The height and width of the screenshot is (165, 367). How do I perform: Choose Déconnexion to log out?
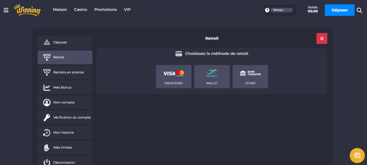click(65, 161)
